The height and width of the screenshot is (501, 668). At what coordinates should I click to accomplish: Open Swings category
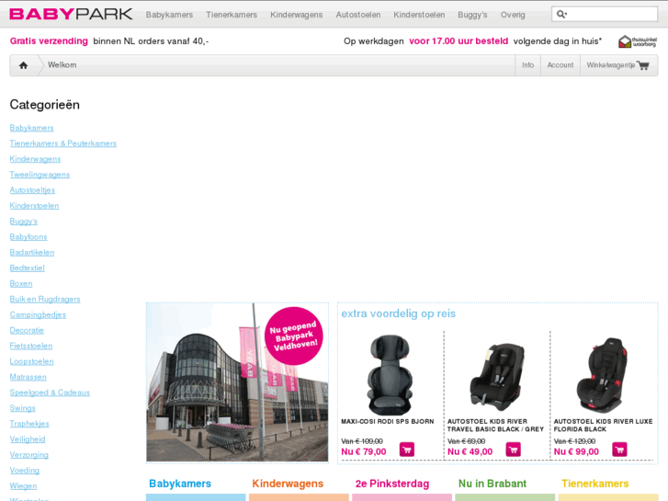23,408
